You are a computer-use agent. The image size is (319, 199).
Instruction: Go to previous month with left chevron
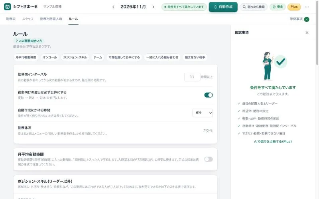pos(113,7)
